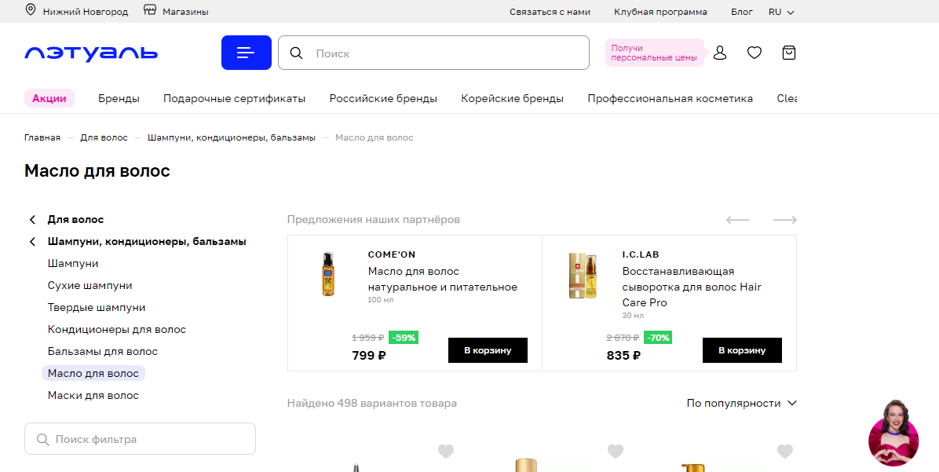Open the catalog hamburger menu
The image size is (939, 472).
(x=246, y=53)
